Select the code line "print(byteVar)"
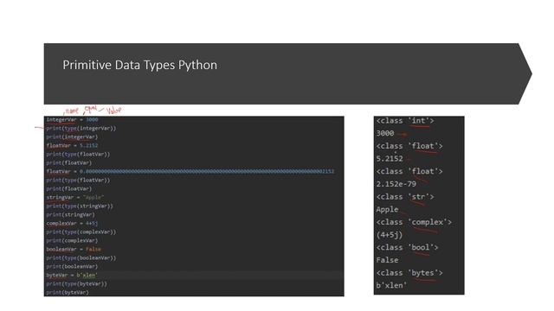Image resolution: width=554 pixels, height=311 pixels. tap(68, 292)
